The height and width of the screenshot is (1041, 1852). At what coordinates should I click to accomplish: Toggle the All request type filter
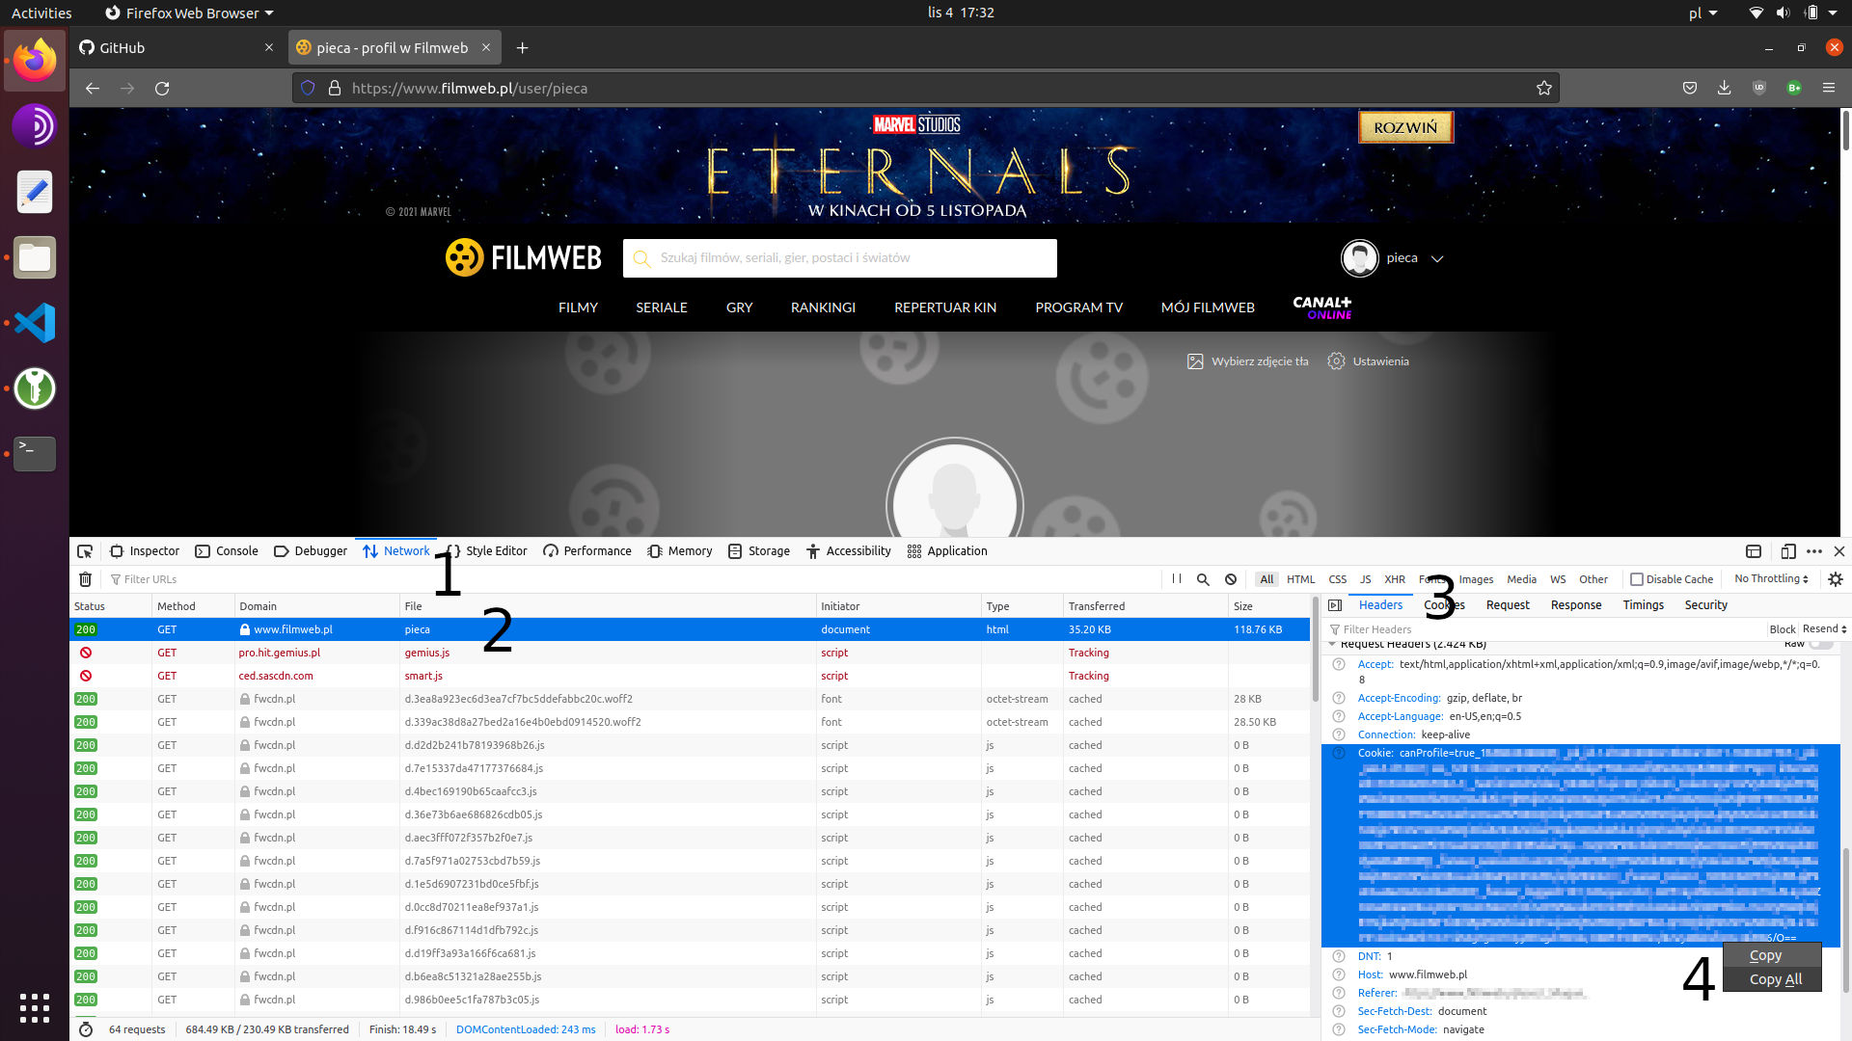pos(1266,579)
